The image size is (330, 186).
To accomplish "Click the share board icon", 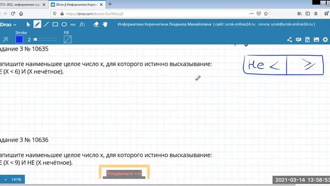I will tap(290, 40).
